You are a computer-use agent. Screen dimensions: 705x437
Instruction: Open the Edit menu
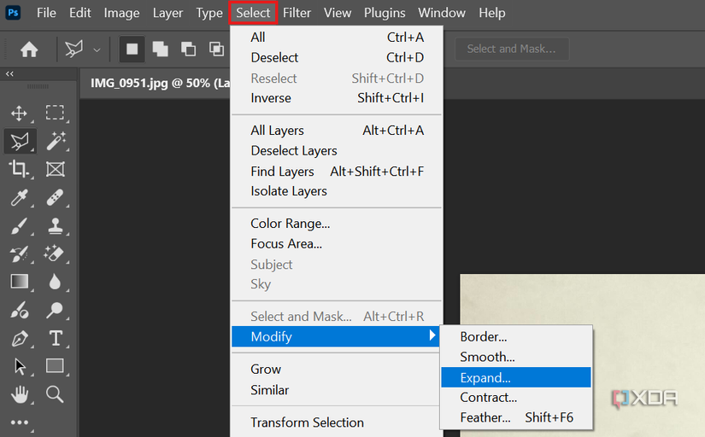coord(80,13)
